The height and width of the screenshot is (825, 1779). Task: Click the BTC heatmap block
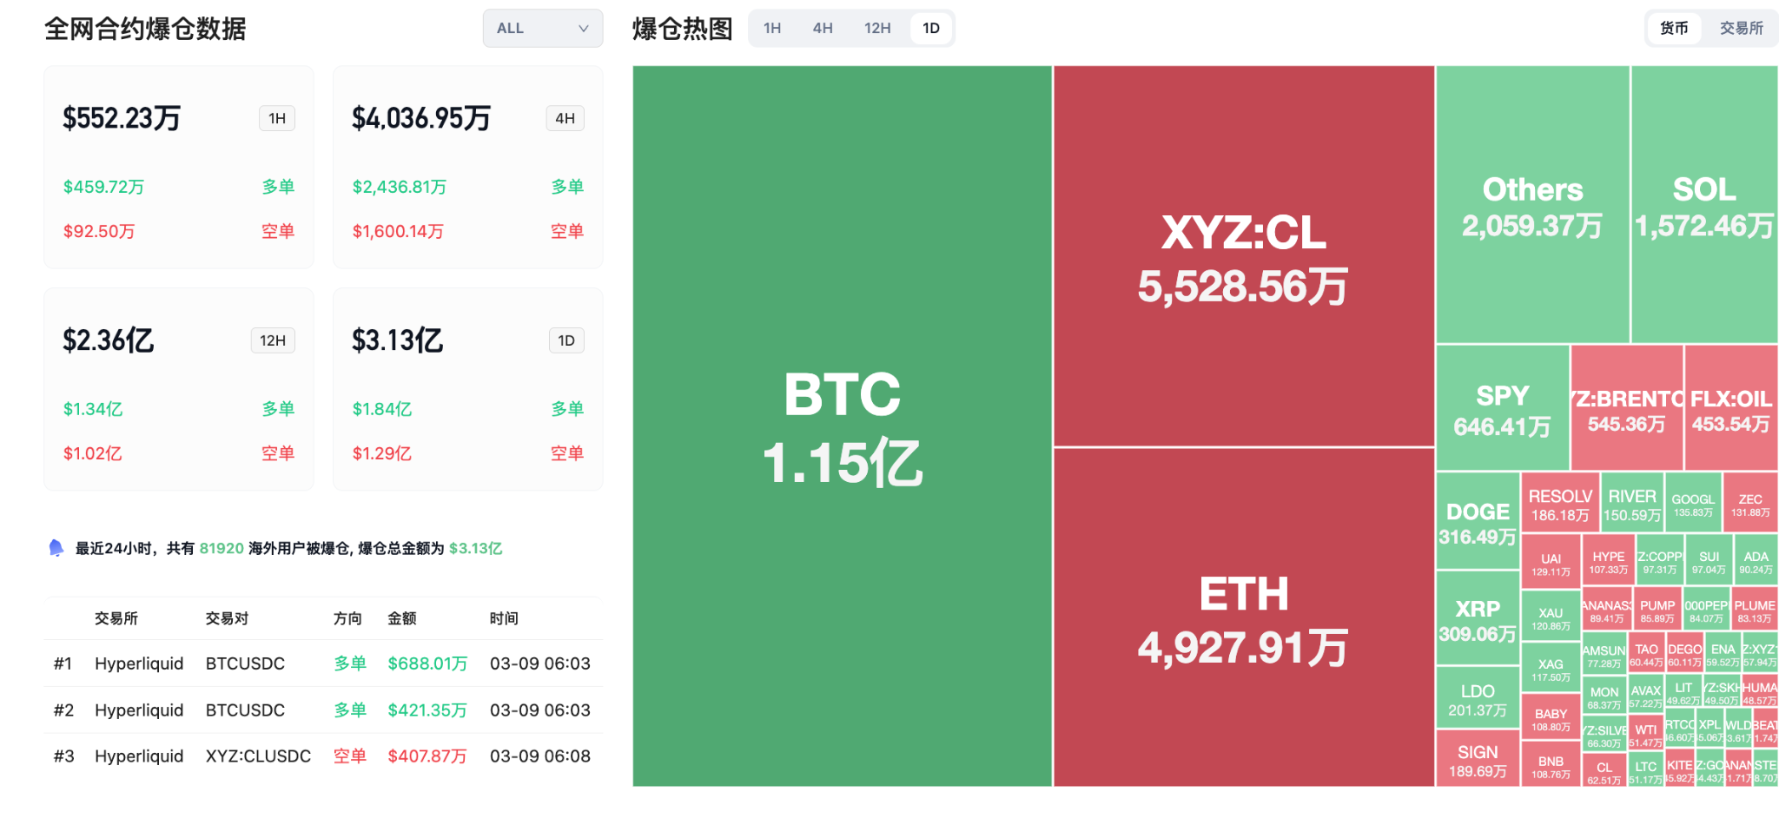pyautogui.click(x=842, y=426)
